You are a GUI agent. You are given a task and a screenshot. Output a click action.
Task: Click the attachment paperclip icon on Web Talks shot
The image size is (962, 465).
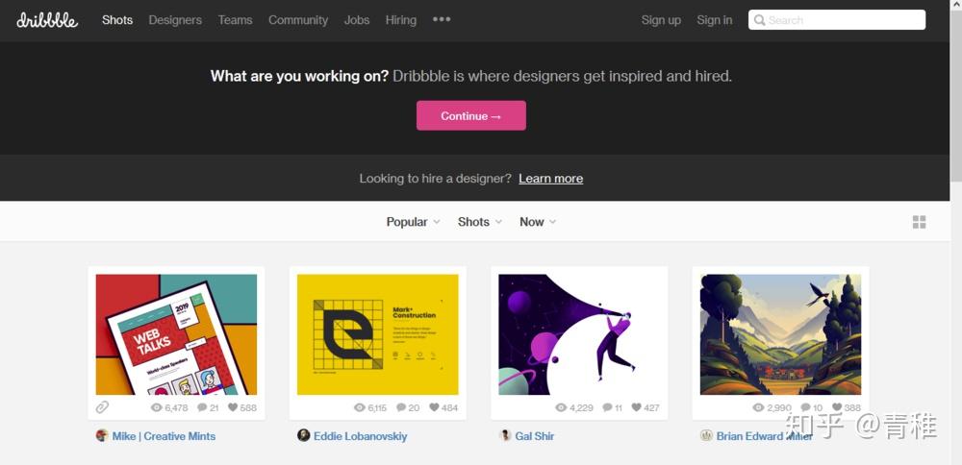103,407
